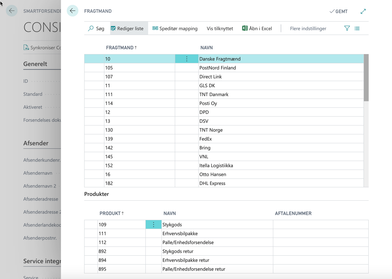Open the Vis tilknyttet menu
This screenshot has width=392, height=279.
click(x=220, y=28)
